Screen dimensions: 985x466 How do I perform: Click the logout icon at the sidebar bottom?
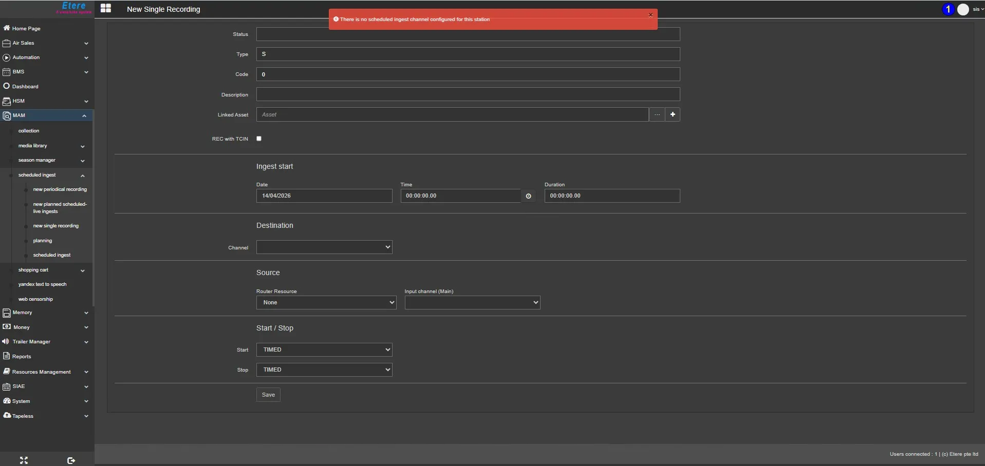(x=71, y=460)
